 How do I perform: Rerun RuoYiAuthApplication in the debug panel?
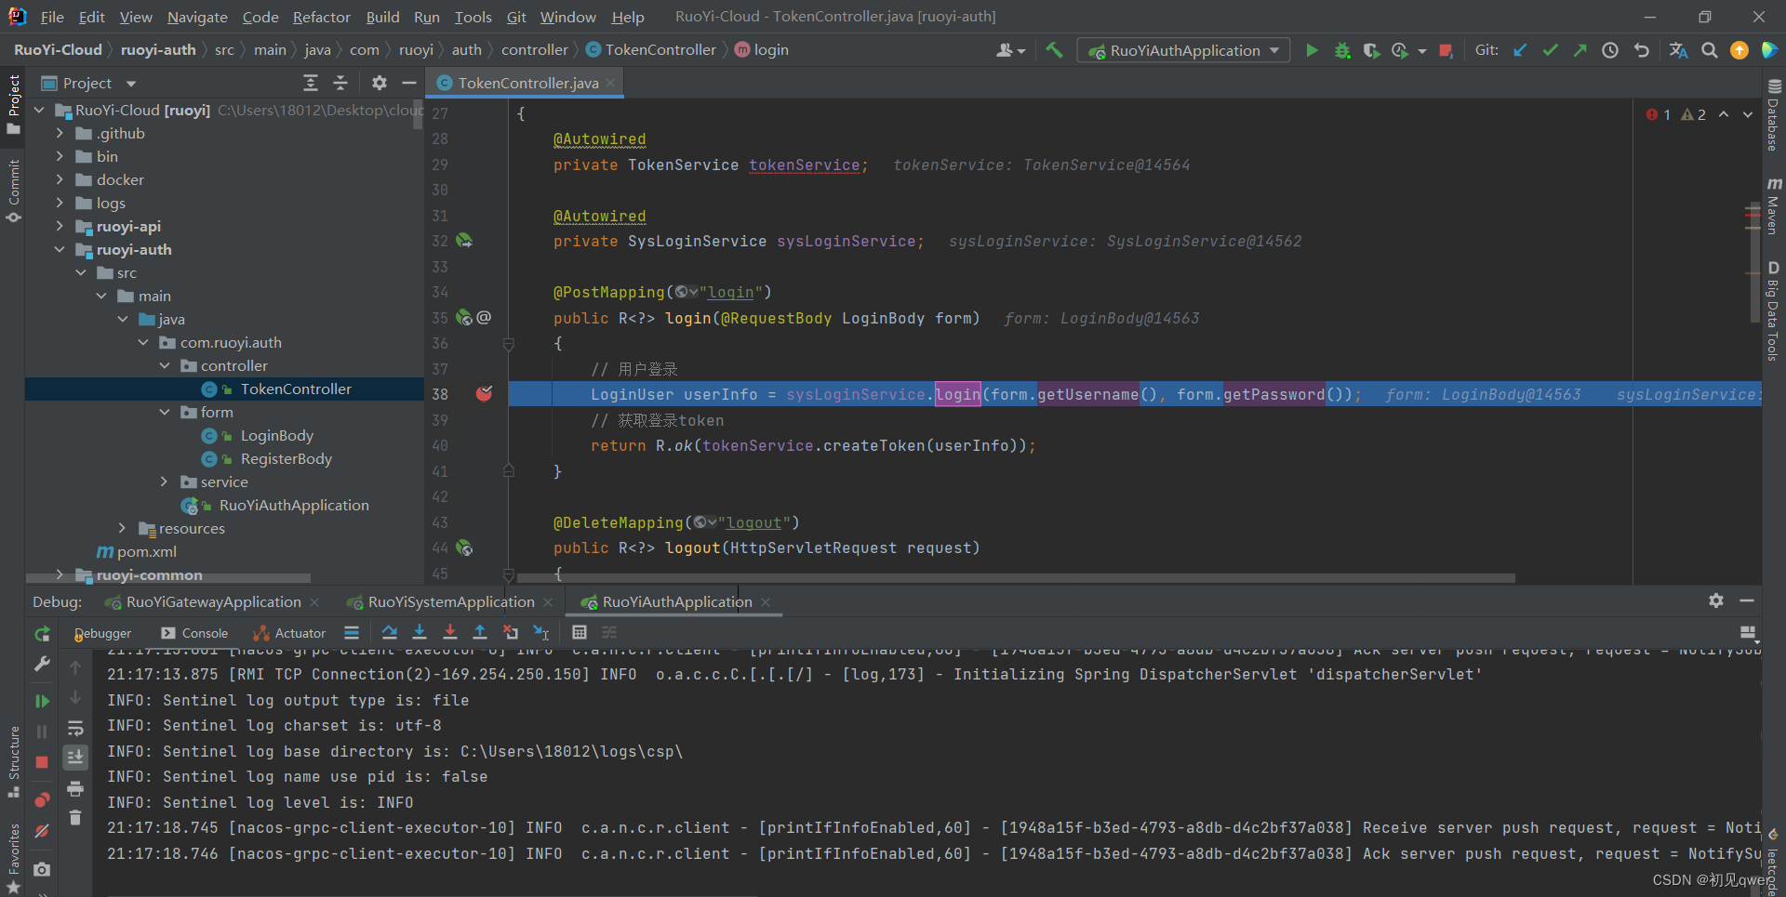coord(42,634)
